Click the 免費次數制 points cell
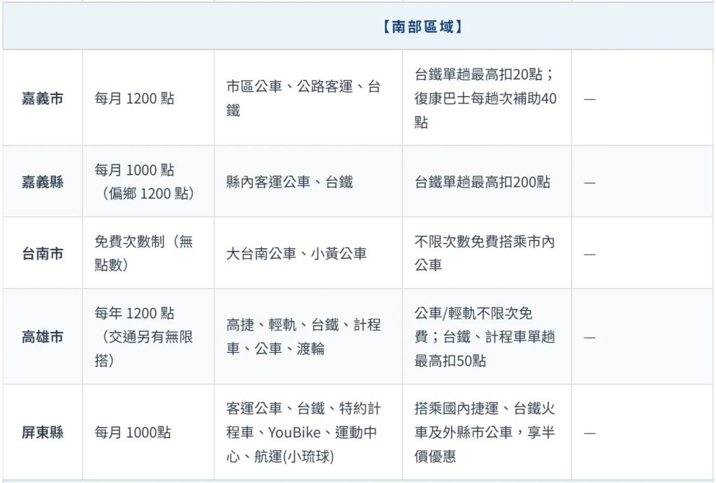This screenshot has width=716, height=483. tap(143, 254)
